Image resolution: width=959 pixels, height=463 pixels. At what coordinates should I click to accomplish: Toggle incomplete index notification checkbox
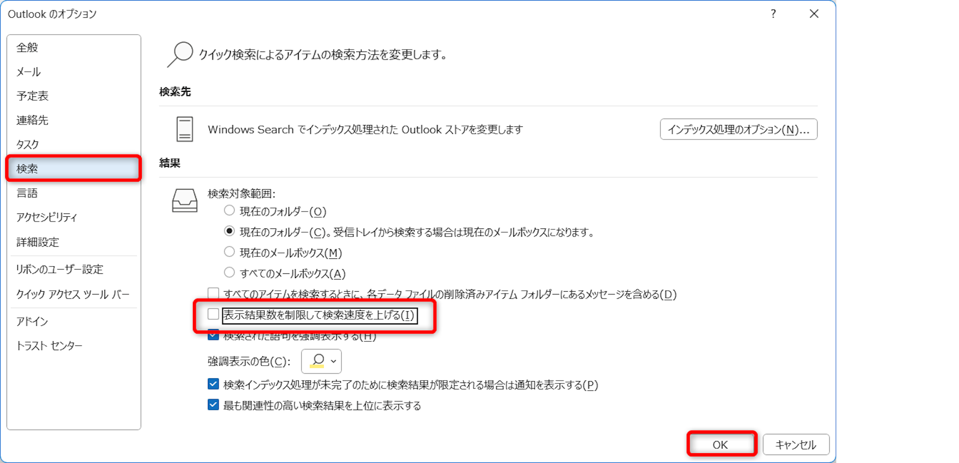[x=214, y=384]
